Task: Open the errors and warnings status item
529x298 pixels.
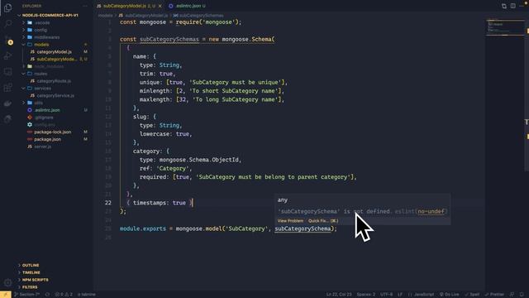Action: (64, 295)
